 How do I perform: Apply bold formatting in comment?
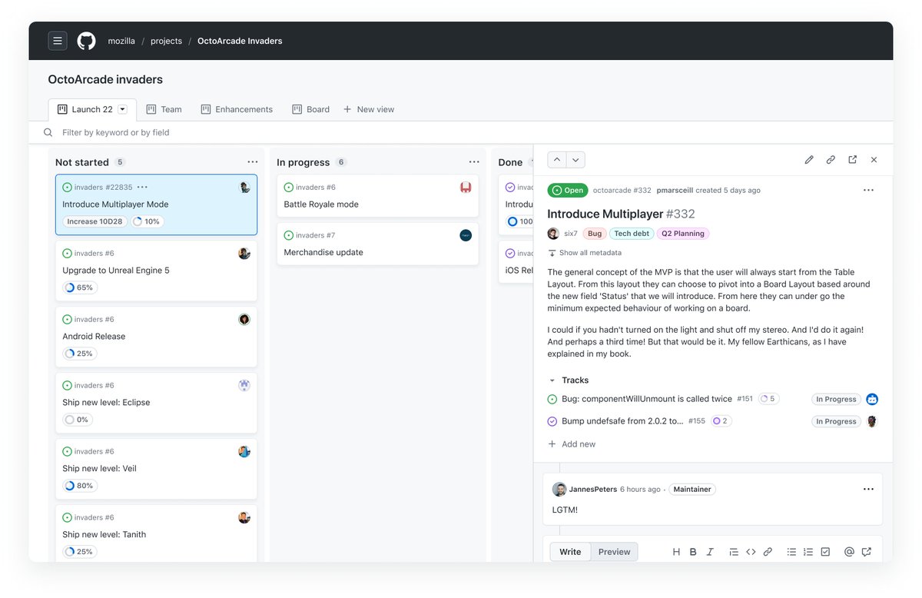point(693,552)
